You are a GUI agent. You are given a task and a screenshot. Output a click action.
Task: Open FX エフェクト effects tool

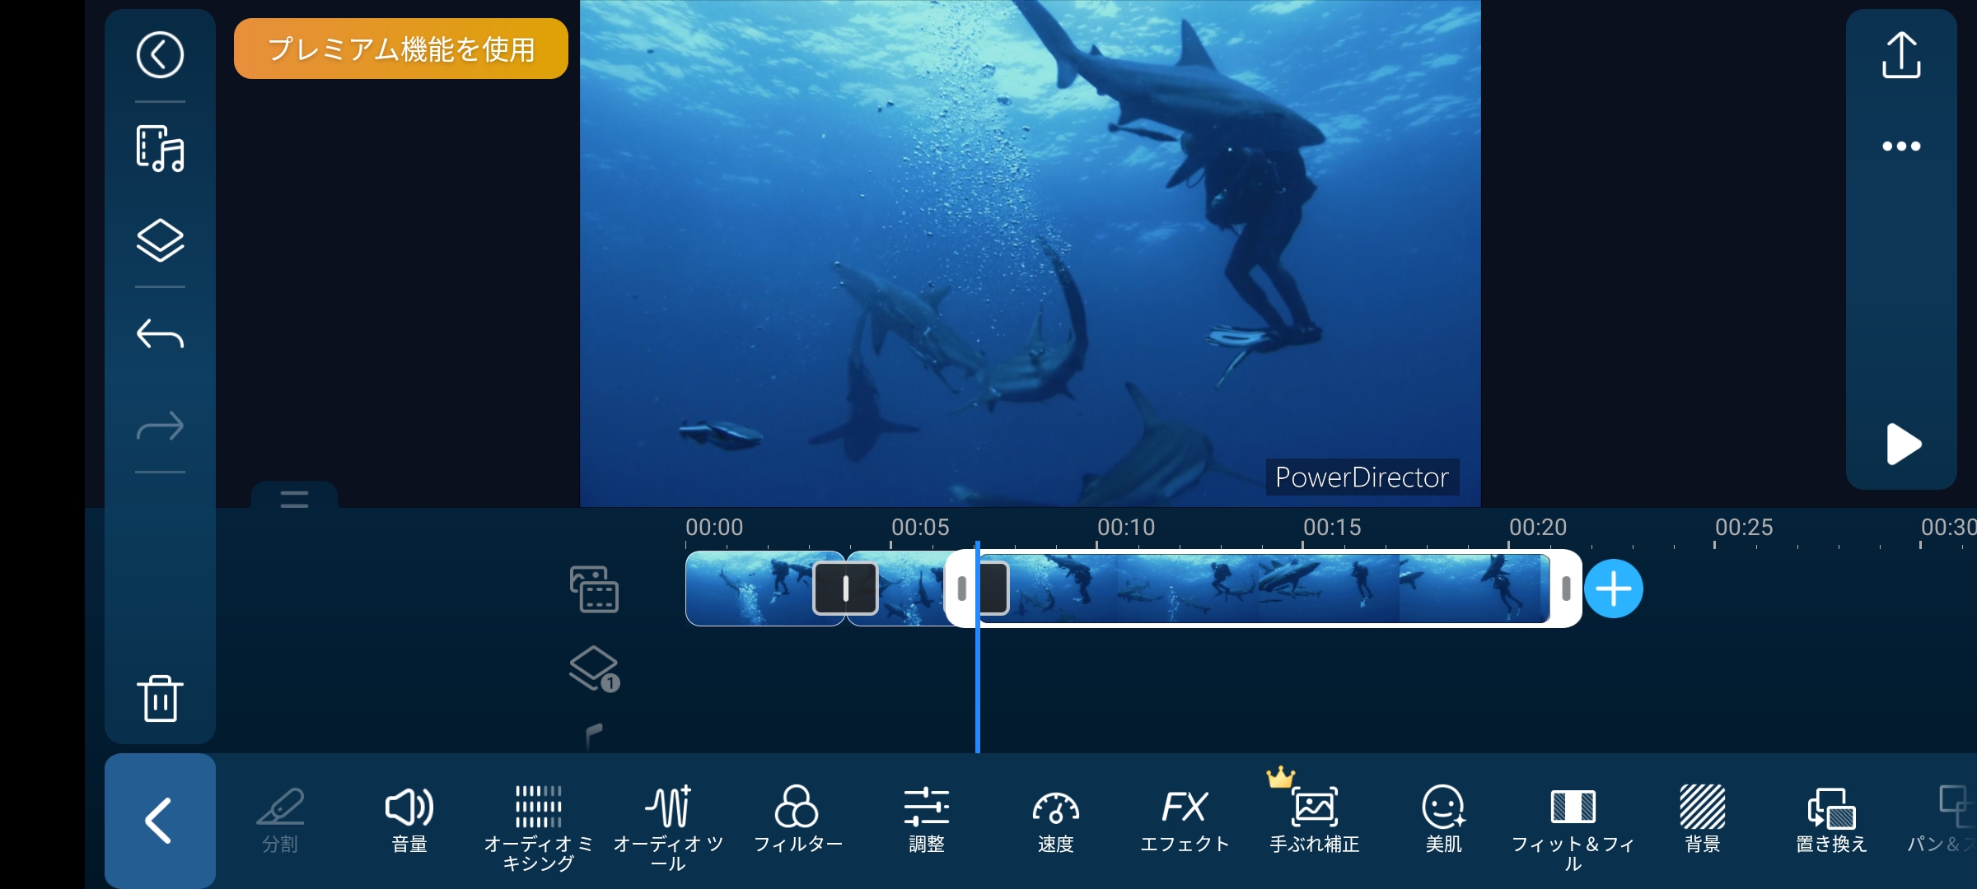pyautogui.click(x=1185, y=819)
